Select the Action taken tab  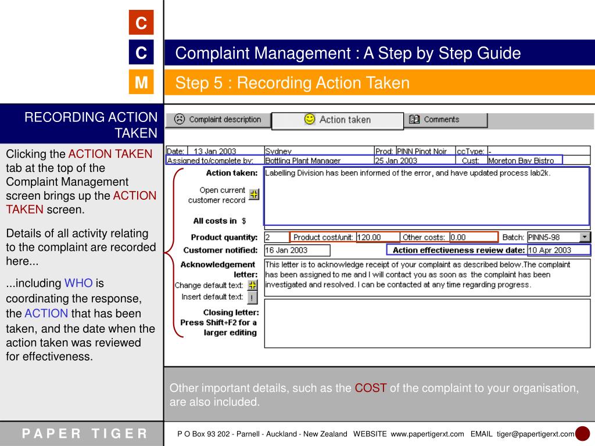[x=338, y=121]
